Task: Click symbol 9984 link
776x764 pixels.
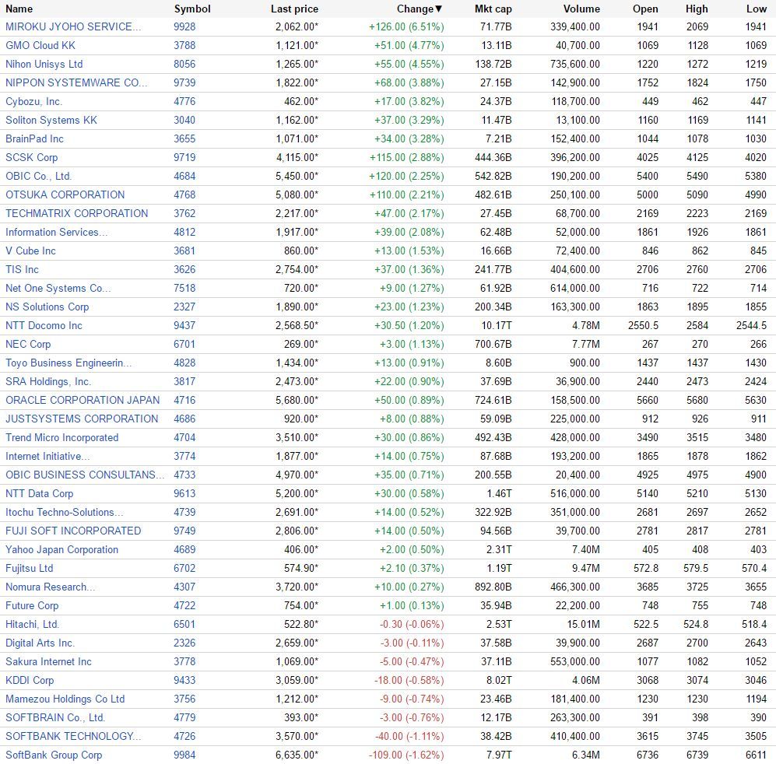Action: click(184, 755)
